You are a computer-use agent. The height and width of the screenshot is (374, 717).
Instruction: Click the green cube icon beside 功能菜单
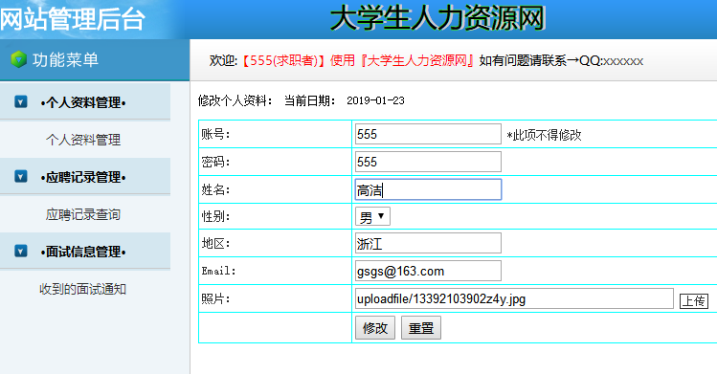tap(19, 59)
